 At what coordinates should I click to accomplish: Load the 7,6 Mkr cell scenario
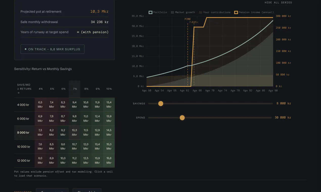click(40, 147)
